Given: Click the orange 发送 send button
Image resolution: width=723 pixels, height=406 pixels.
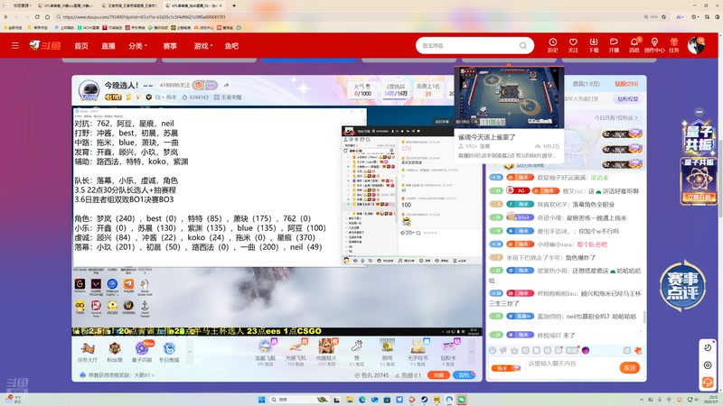Looking at the screenshot, I should pos(629,367).
